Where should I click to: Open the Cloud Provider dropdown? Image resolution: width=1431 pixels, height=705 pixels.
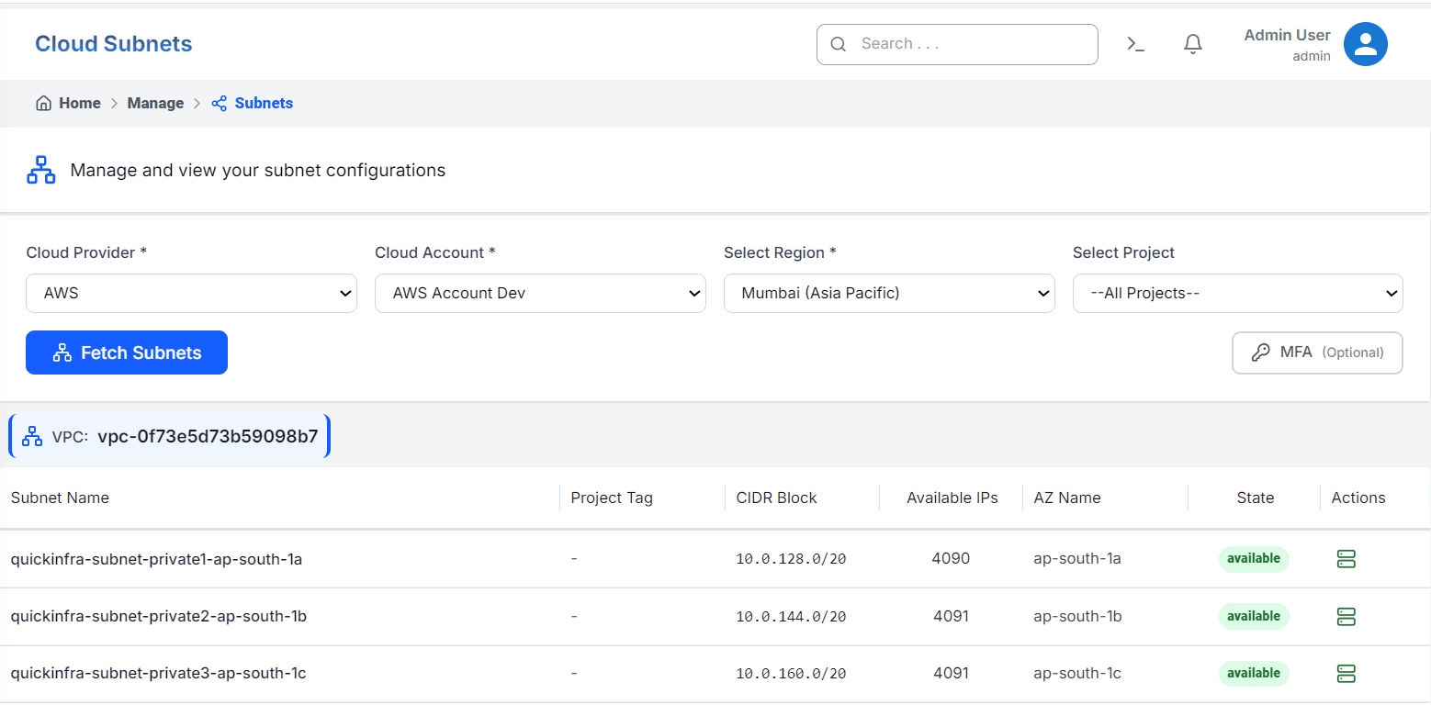[x=190, y=293]
